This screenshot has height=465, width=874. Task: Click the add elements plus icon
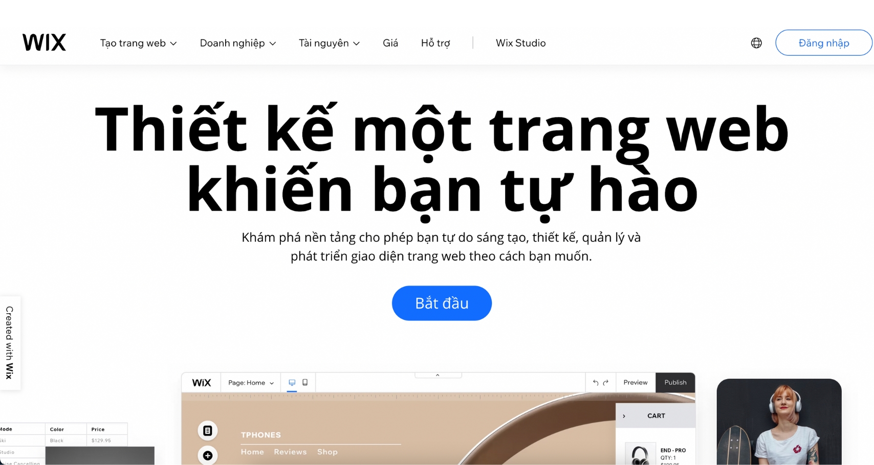[207, 455]
